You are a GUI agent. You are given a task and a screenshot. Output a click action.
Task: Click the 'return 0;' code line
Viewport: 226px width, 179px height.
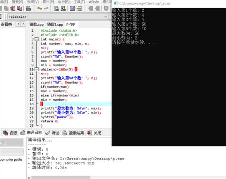tap(50, 121)
